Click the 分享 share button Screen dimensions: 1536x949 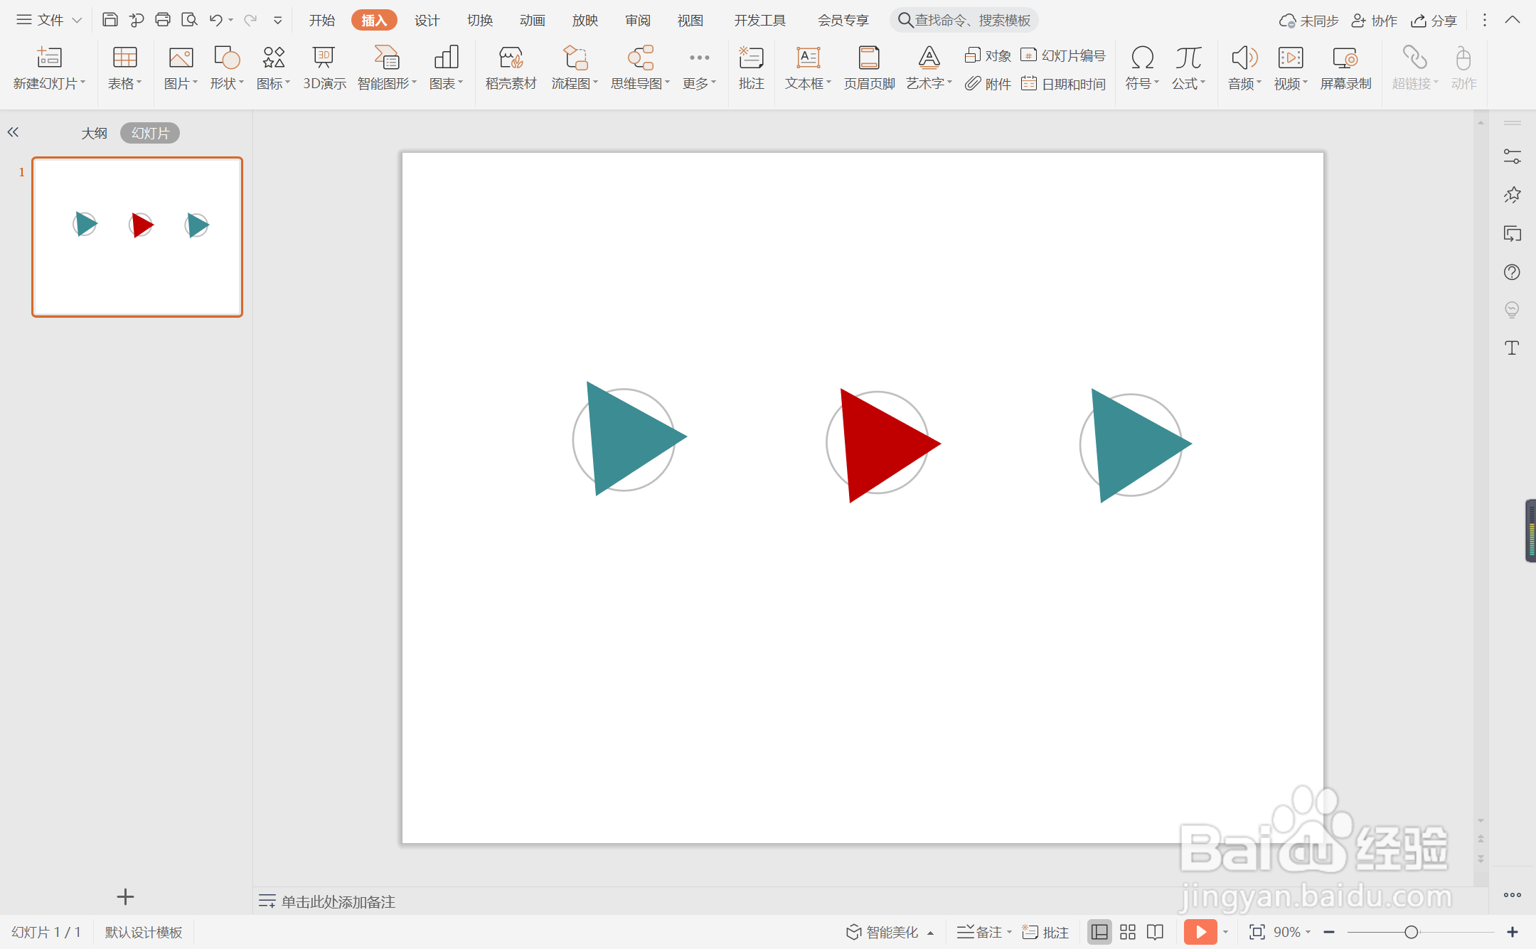[x=1434, y=21]
